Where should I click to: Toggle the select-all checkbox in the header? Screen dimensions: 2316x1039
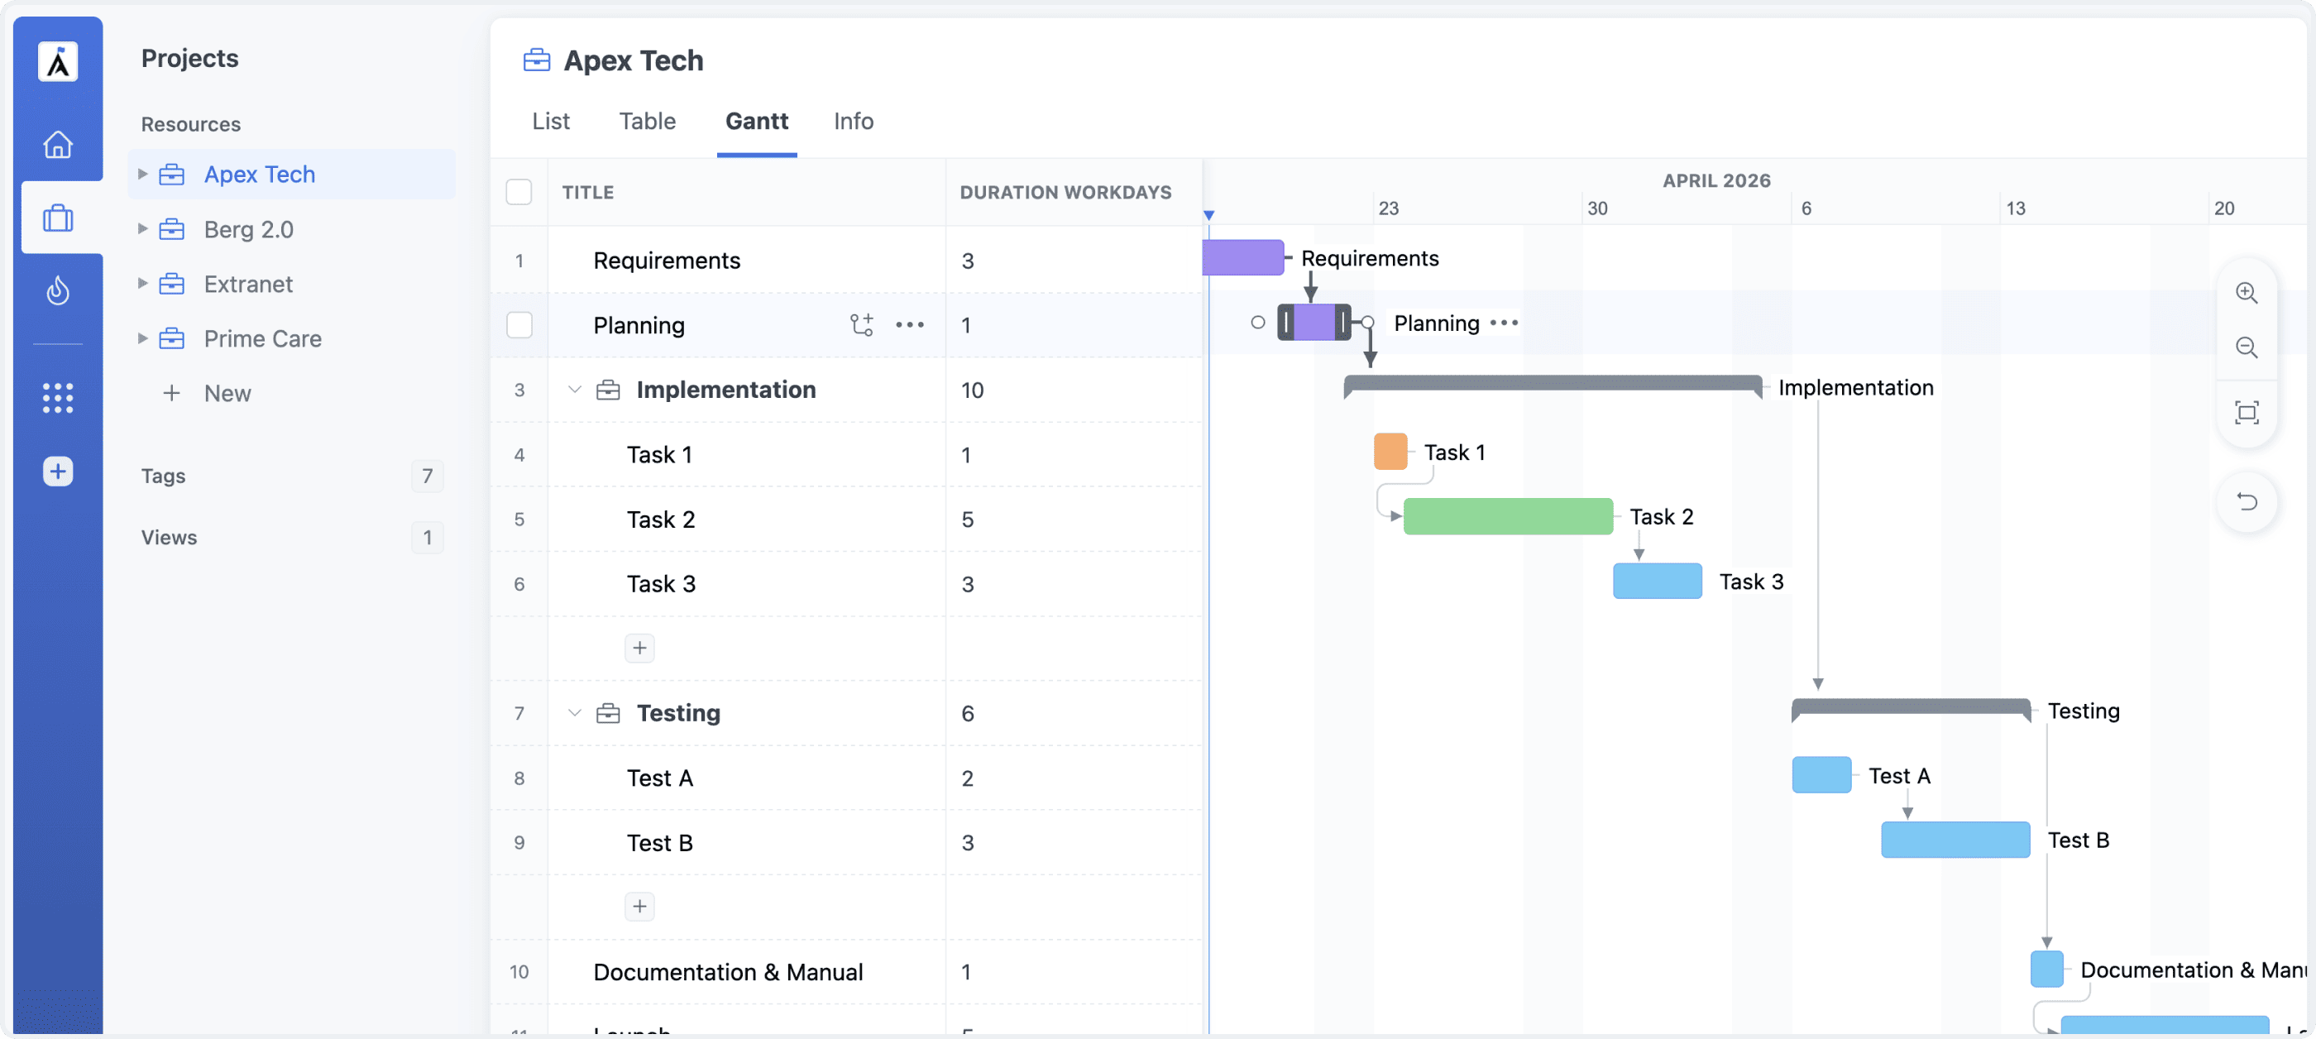tap(519, 191)
